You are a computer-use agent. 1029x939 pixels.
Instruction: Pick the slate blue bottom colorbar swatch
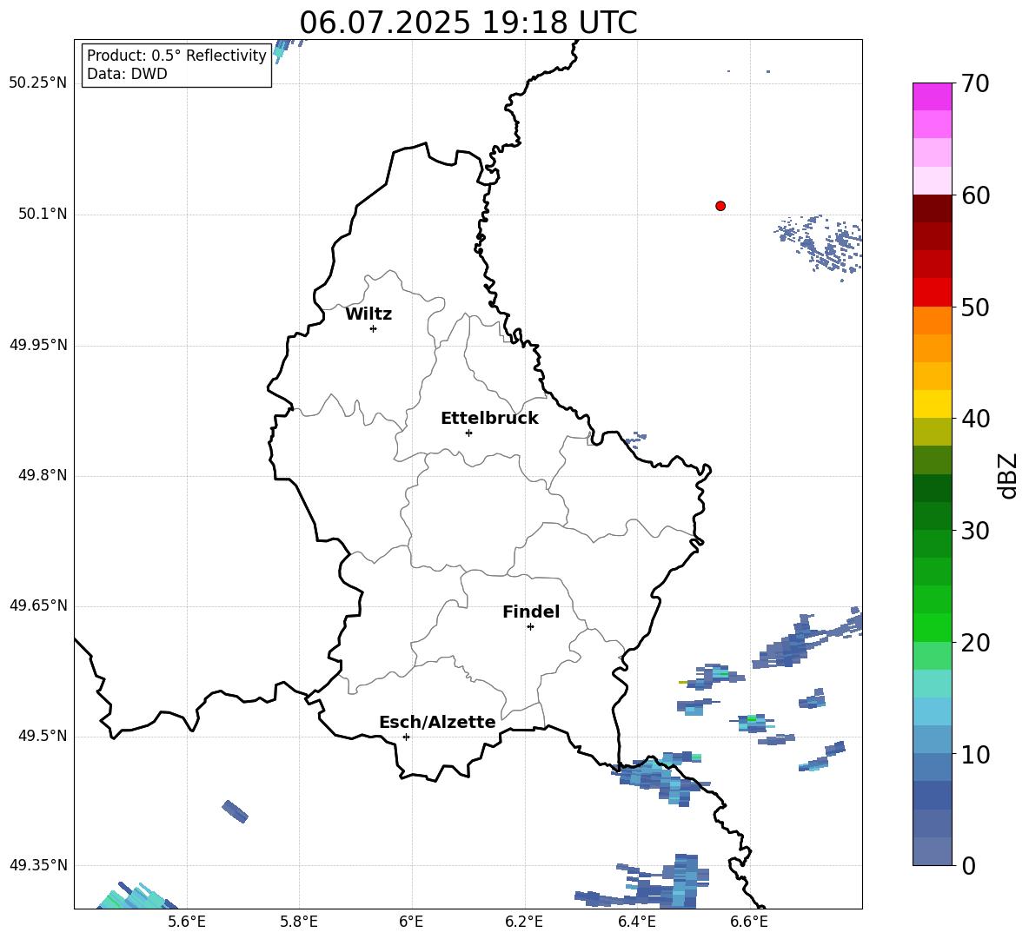click(932, 851)
